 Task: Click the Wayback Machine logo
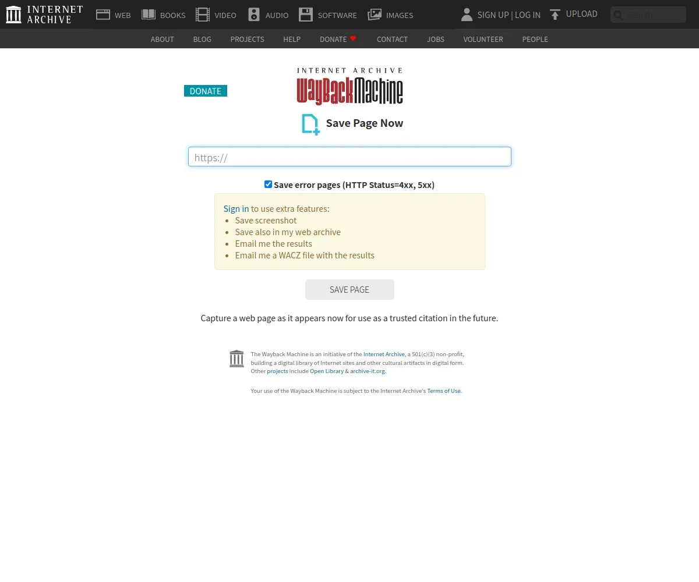pyautogui.click(x=349, y=86)
